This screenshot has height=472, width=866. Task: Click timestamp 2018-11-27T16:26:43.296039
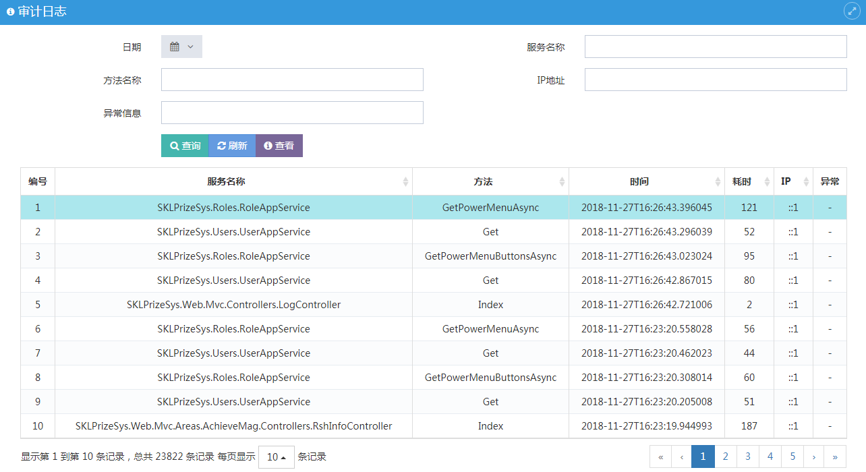click(x=647, y=232)
